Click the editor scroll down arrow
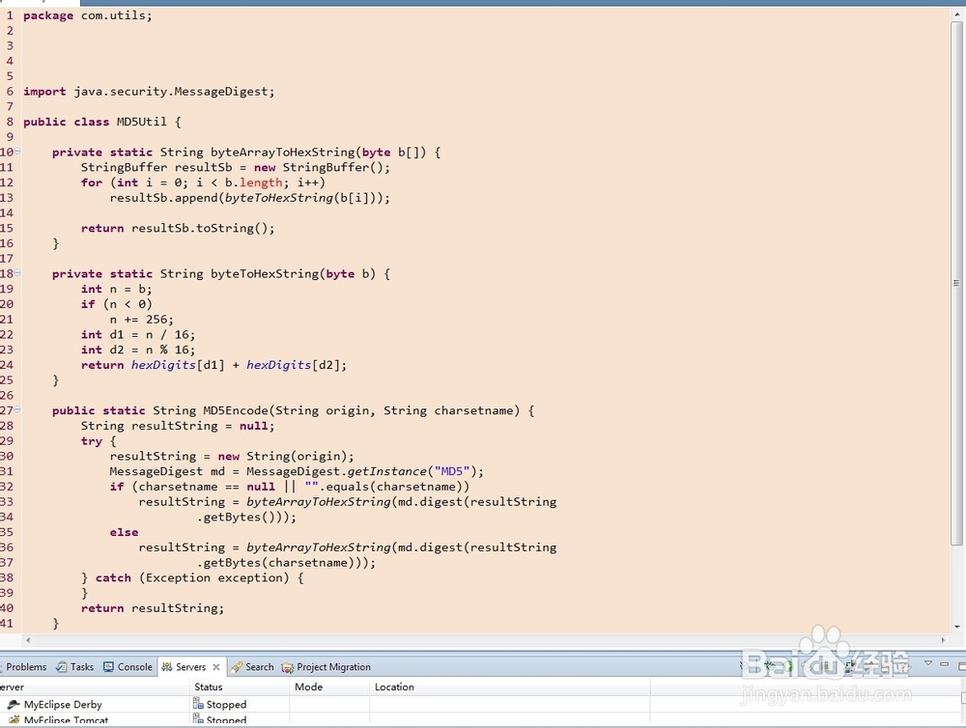 (x=956, y=627)
